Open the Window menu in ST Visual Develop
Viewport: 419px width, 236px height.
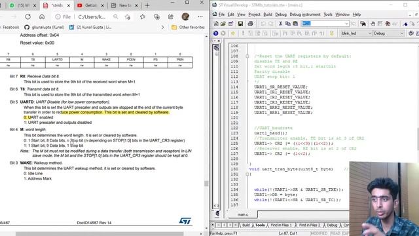[342, 14]
